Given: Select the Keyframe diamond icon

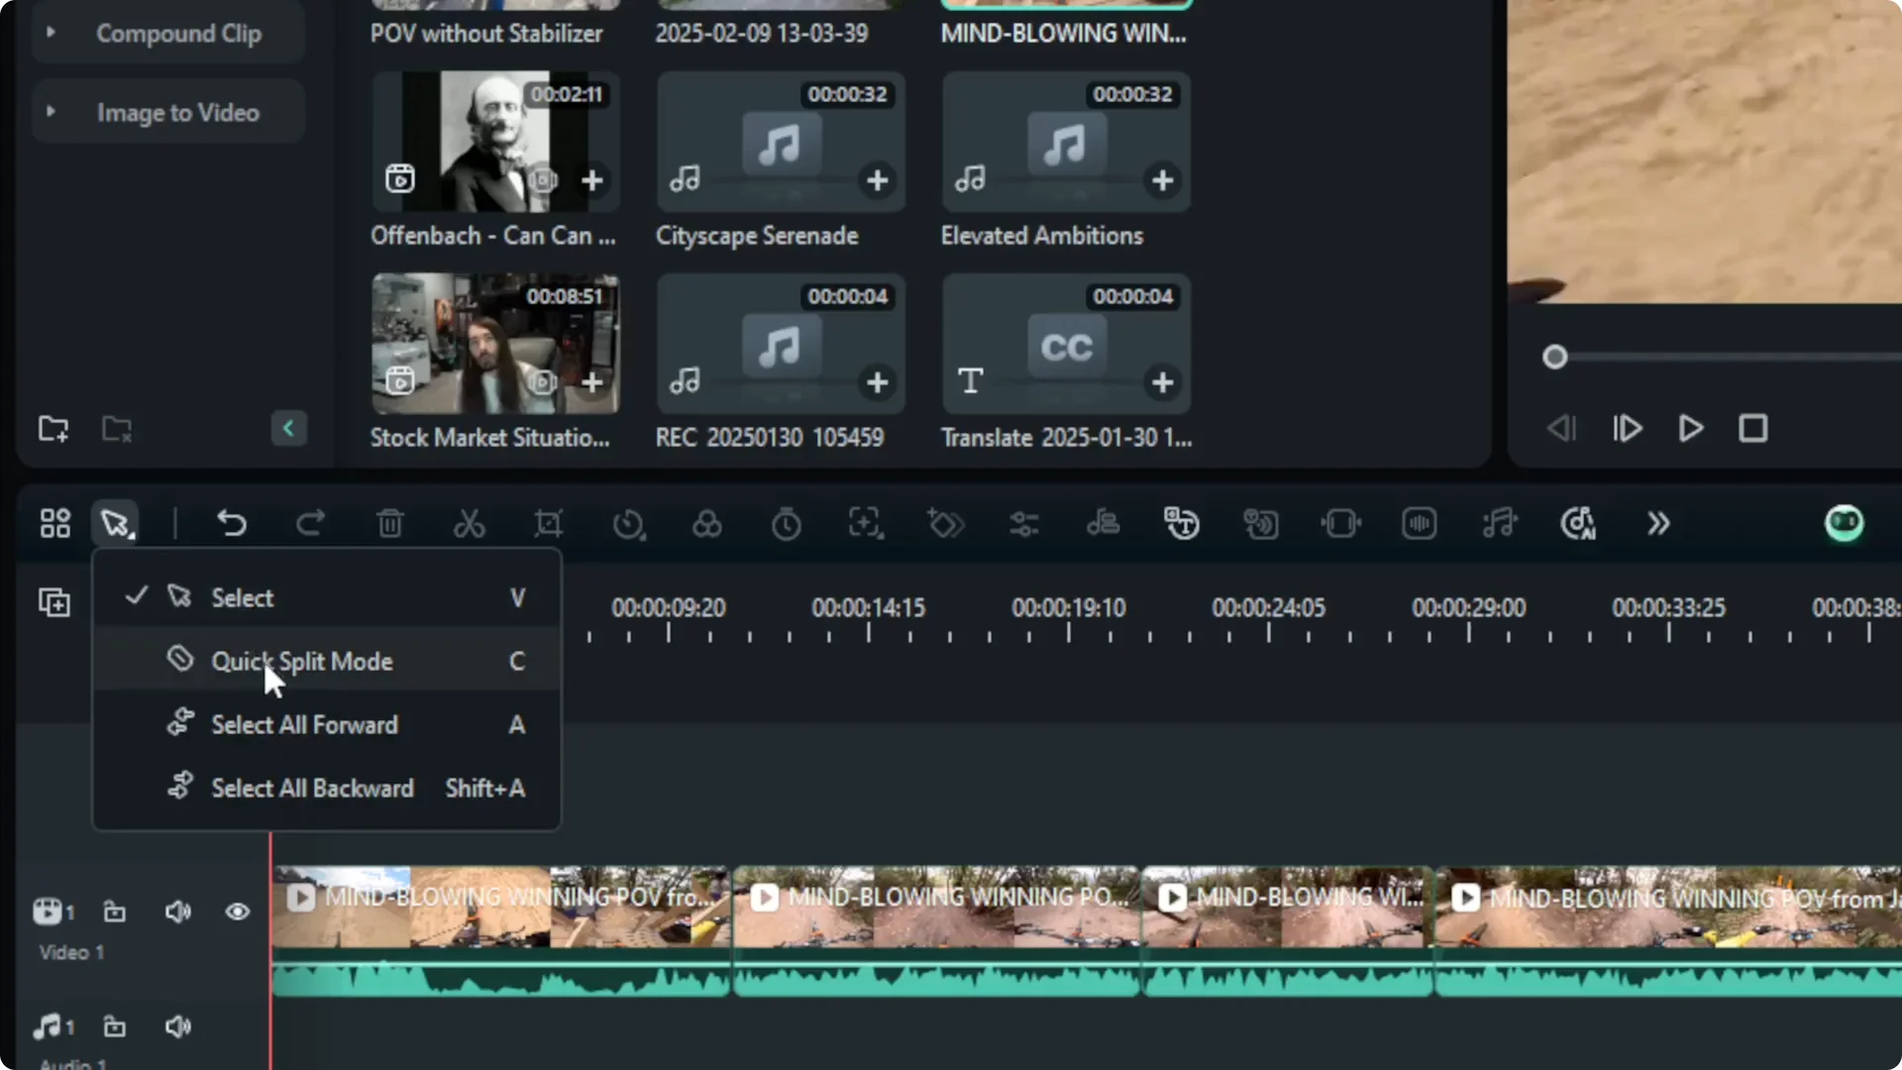Looking at the screenshot, I should click(945, 523).
